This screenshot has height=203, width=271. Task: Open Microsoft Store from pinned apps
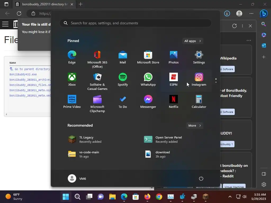(148, 57)
